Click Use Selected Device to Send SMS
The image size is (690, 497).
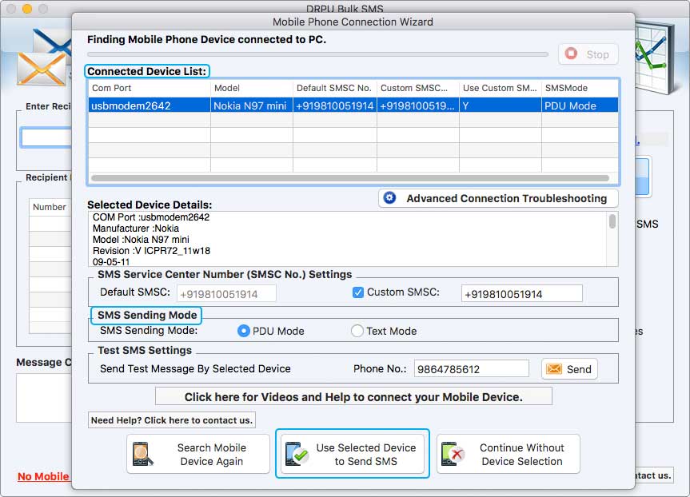[x=353, y=454]
